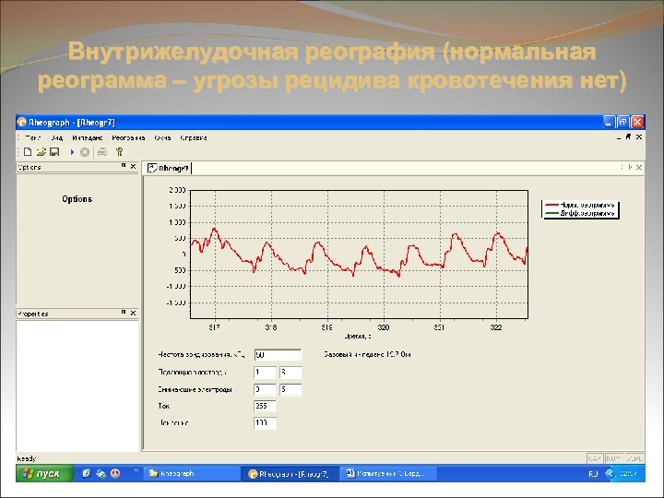Image resolution: width=664 pixels, height=498 pixels.
Task: Click first pickup electrodes field showing 0
Action: (265, 389)
